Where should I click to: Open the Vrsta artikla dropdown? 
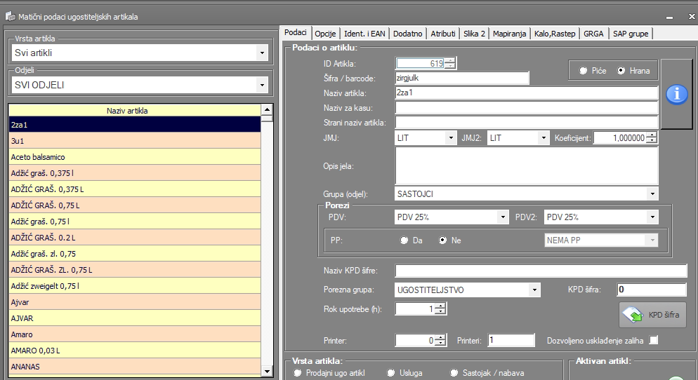(262, 53)
